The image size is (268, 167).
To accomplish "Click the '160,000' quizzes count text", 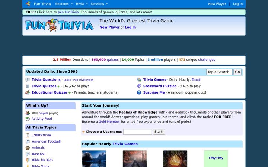I will [x=99, y=60].
